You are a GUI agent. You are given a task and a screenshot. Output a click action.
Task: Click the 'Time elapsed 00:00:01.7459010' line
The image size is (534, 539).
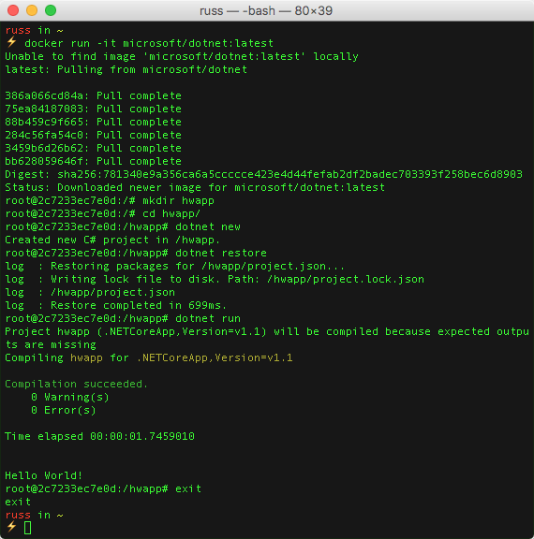point(100,437)
